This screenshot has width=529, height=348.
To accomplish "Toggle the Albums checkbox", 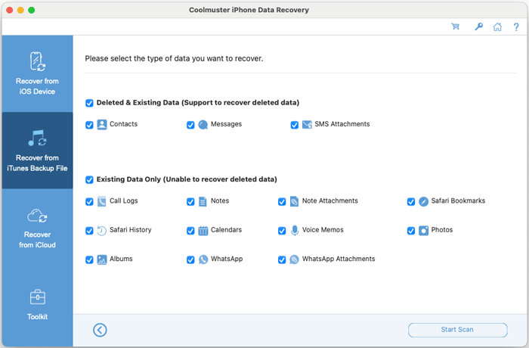I will point(89,259).
